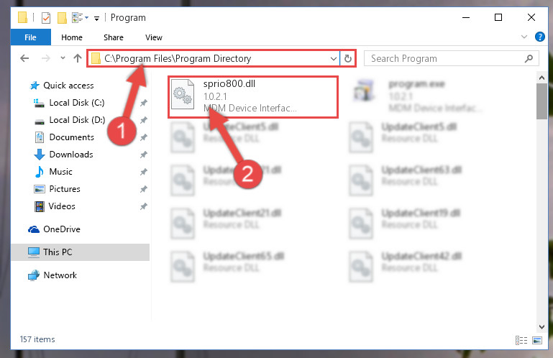Toggle pin for Music folder
Screen dimensions: 553x358
point(143,172)
